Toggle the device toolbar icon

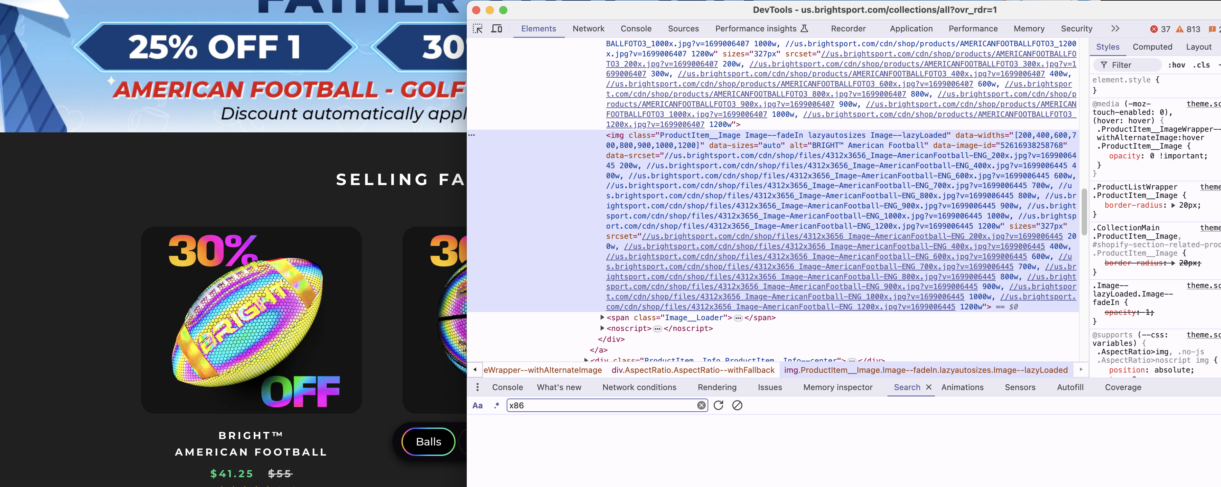[x=496, y=29]
